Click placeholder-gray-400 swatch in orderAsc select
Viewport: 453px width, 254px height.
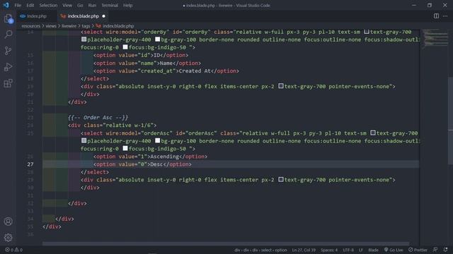84,141
